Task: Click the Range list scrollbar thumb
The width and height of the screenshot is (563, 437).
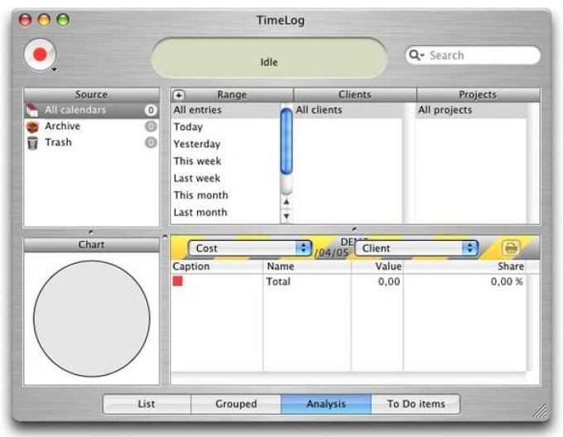Action: 286,141
